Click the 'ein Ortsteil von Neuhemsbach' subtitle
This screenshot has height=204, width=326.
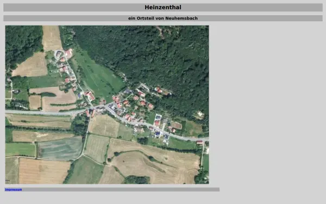(x=163, y=18)
